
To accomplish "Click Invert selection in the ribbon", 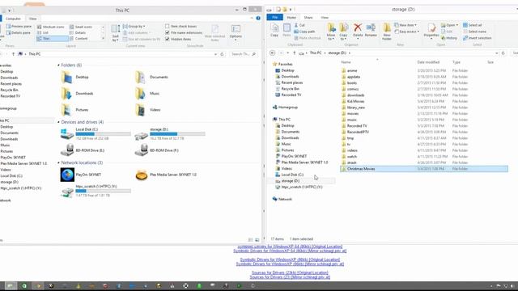I will (x=477, y=38).
